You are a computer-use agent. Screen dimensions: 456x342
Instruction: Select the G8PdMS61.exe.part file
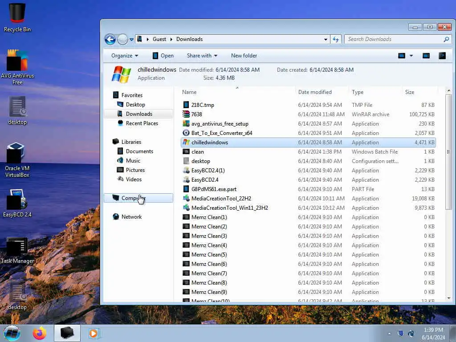click(308, 189)
